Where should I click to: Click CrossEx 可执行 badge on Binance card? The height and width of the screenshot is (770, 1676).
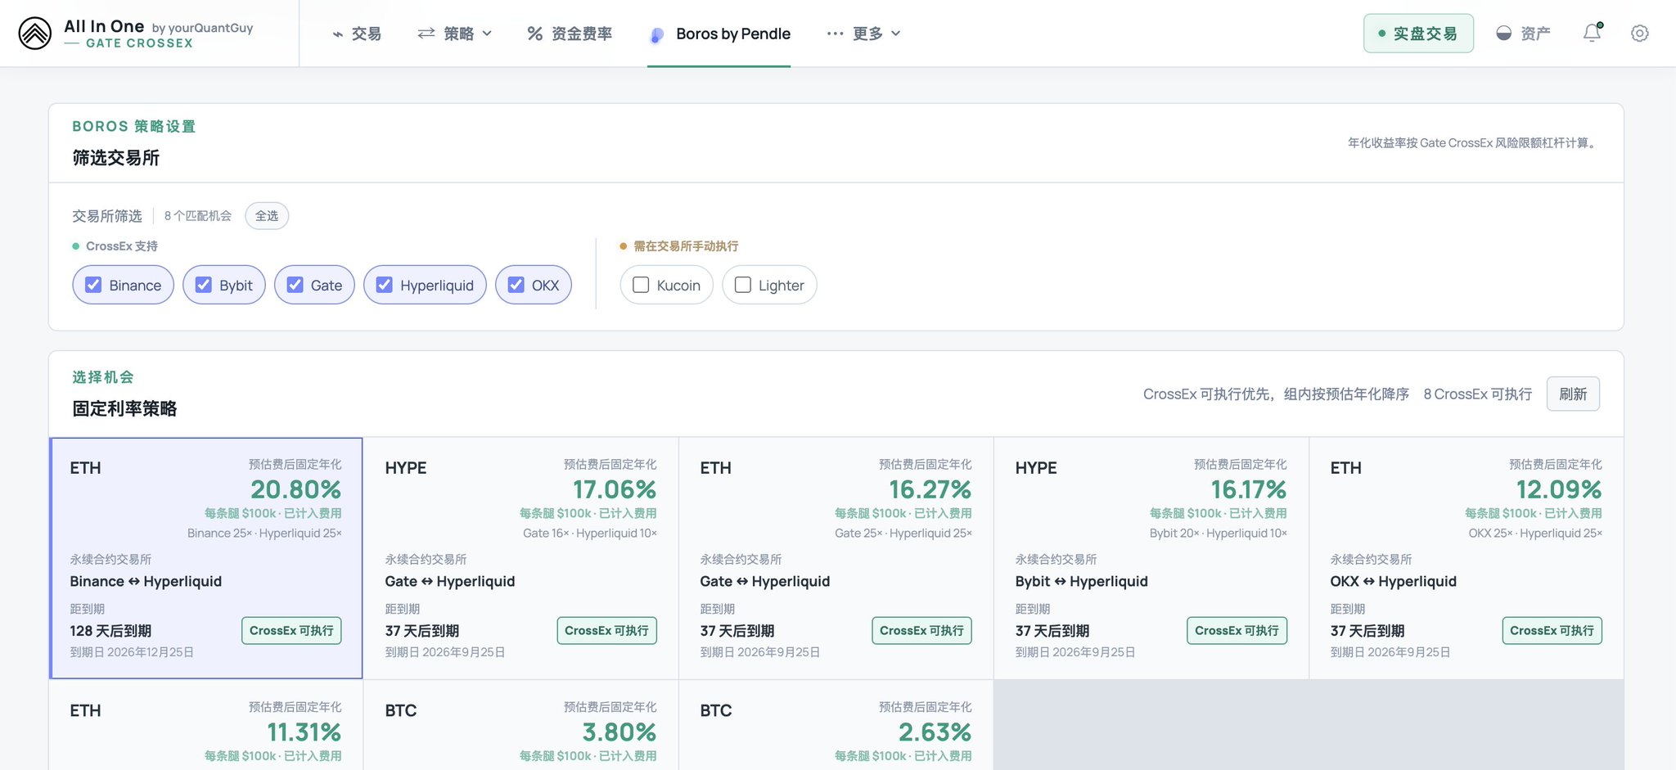[291, 631]
